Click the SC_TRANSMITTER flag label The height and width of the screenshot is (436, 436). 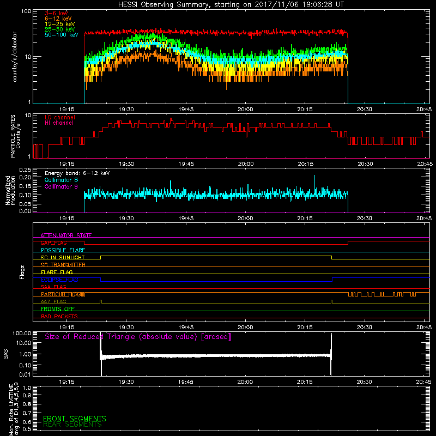[x=63, y=265]
